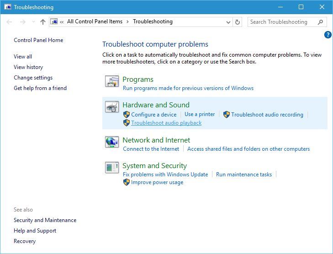333x254 pixels.
Task: Click the forward navigation arrow
Action: click(x=23, y=21)
